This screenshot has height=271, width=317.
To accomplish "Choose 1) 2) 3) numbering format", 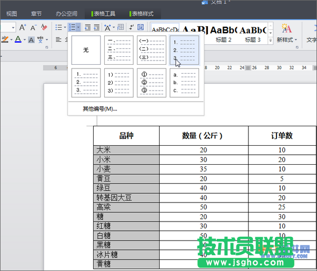I will pyautogui.click(x=119, y=83).
